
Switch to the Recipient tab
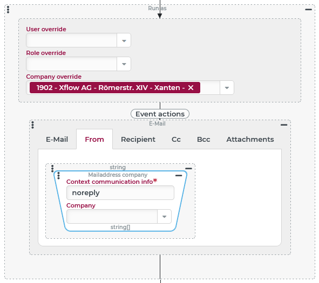click(138, 140)
